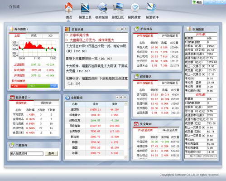The width and height of the screenshot is (226, 181).
Task: Click the 查询 search button
Action: [51, 153]
